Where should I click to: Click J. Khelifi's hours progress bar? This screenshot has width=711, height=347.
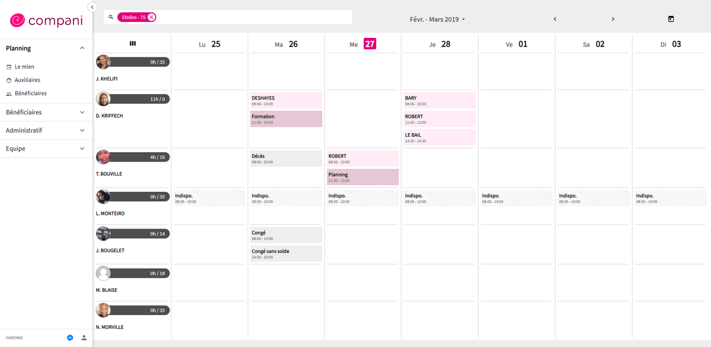(139, 62)
